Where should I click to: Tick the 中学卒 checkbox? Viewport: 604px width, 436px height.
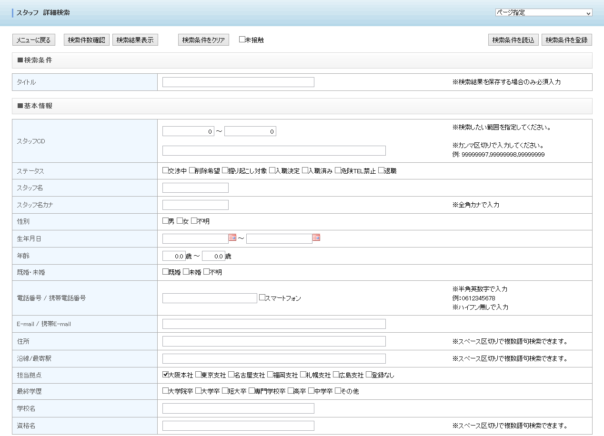click(311, 391)
